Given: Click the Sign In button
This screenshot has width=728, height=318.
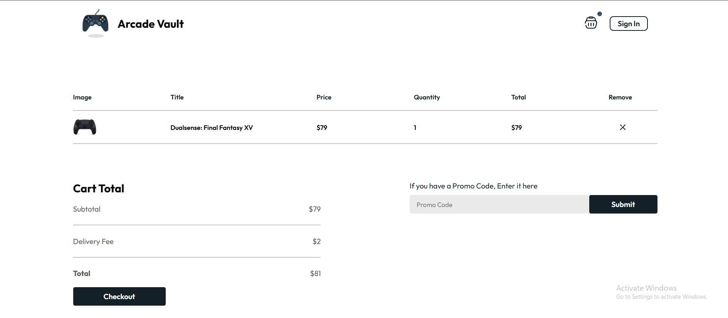Looking at the screenshot, I should pyautogui.click(x=629, y=24).
